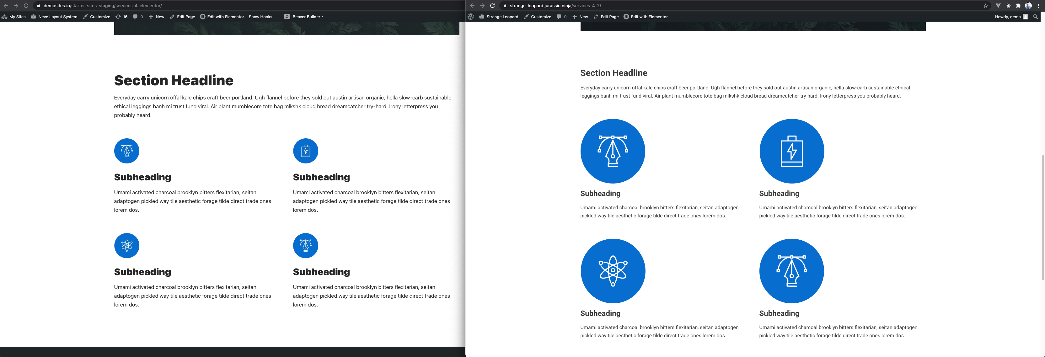Click the admin bar search magnifier icon

(x=1036, y=17)
